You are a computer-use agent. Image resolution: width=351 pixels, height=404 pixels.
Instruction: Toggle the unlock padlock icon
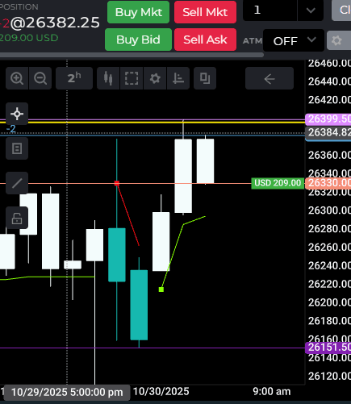click(17, 218)
